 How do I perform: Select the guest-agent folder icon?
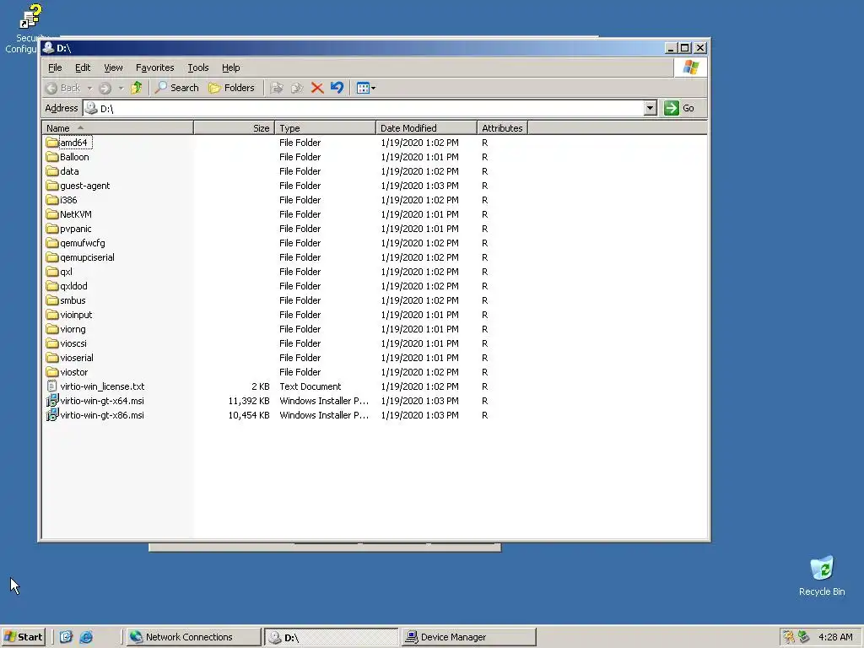pos(52,186)
